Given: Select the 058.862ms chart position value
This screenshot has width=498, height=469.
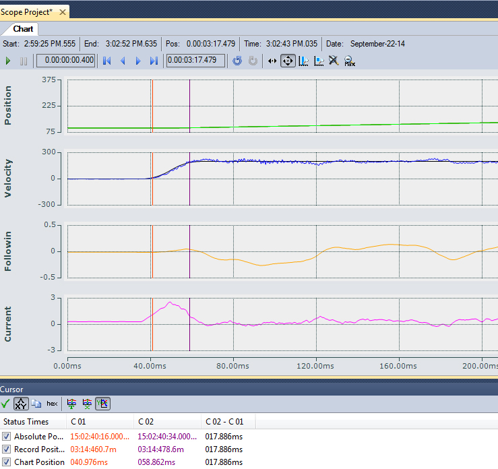Looking at the screenshot, I should coord(156,462).
